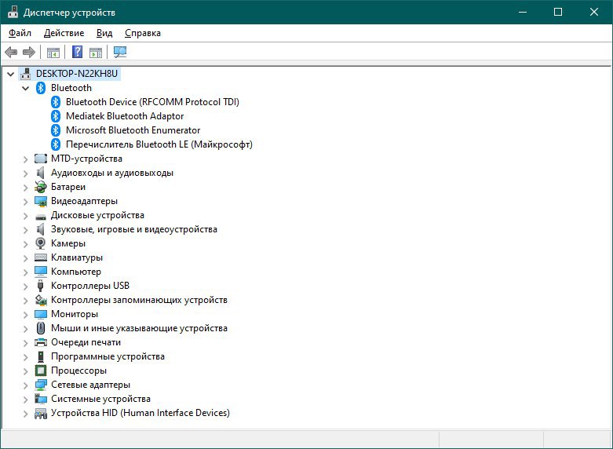Click the icon of Перечислитель Bluetooth LE
Viewport: 613px width, 449px height.
pyautogui.click(x=56, y=144)
